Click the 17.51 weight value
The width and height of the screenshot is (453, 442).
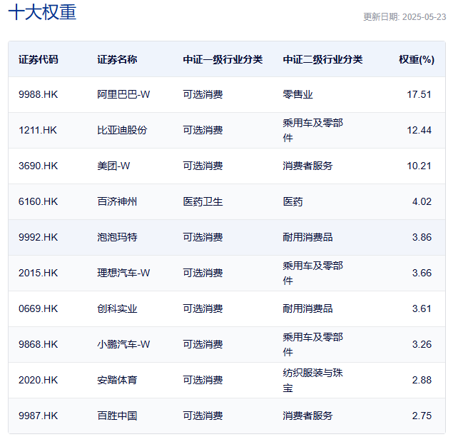(x=419, y=94)
